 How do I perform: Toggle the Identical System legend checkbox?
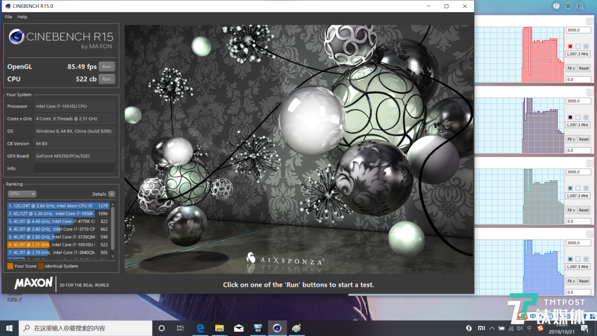coord(41,266)
